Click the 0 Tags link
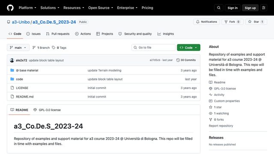The image size is (274, 154). coord(59,47)
